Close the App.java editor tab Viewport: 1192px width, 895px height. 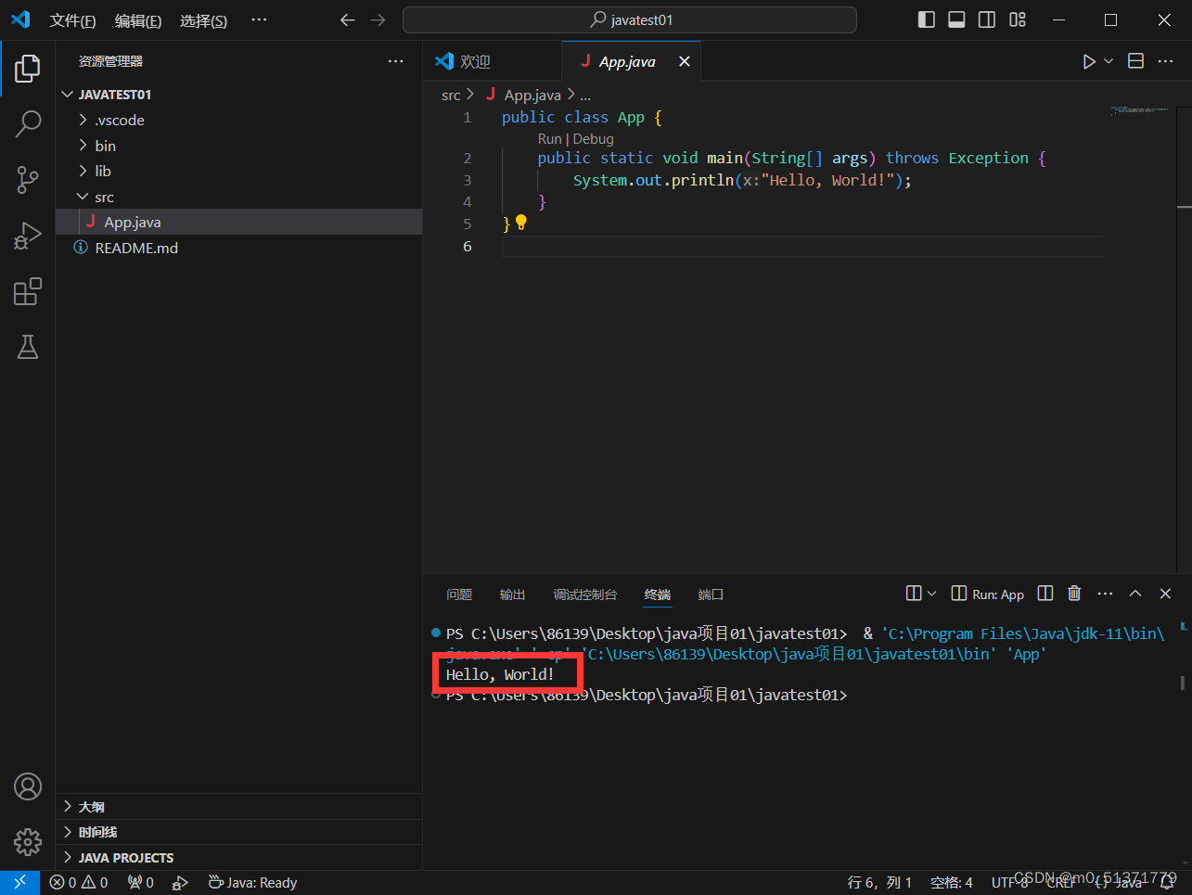tap(685, 61)
